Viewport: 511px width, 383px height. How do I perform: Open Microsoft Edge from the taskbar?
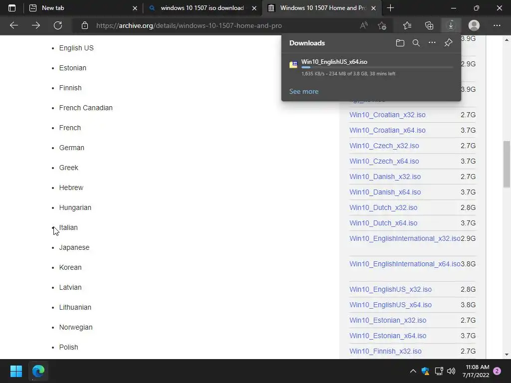tap(38, 371)
